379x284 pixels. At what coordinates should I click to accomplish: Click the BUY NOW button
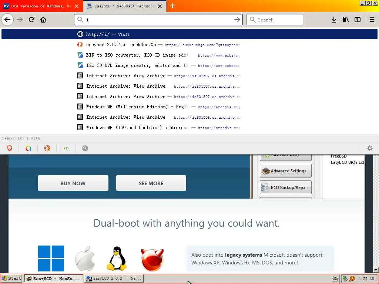pyautogui.click(x=73, y=183)
